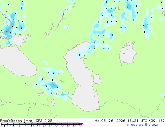The image size is (165, 127).
Task: Click the '0.5' legend value
Action: click(9, 126)
